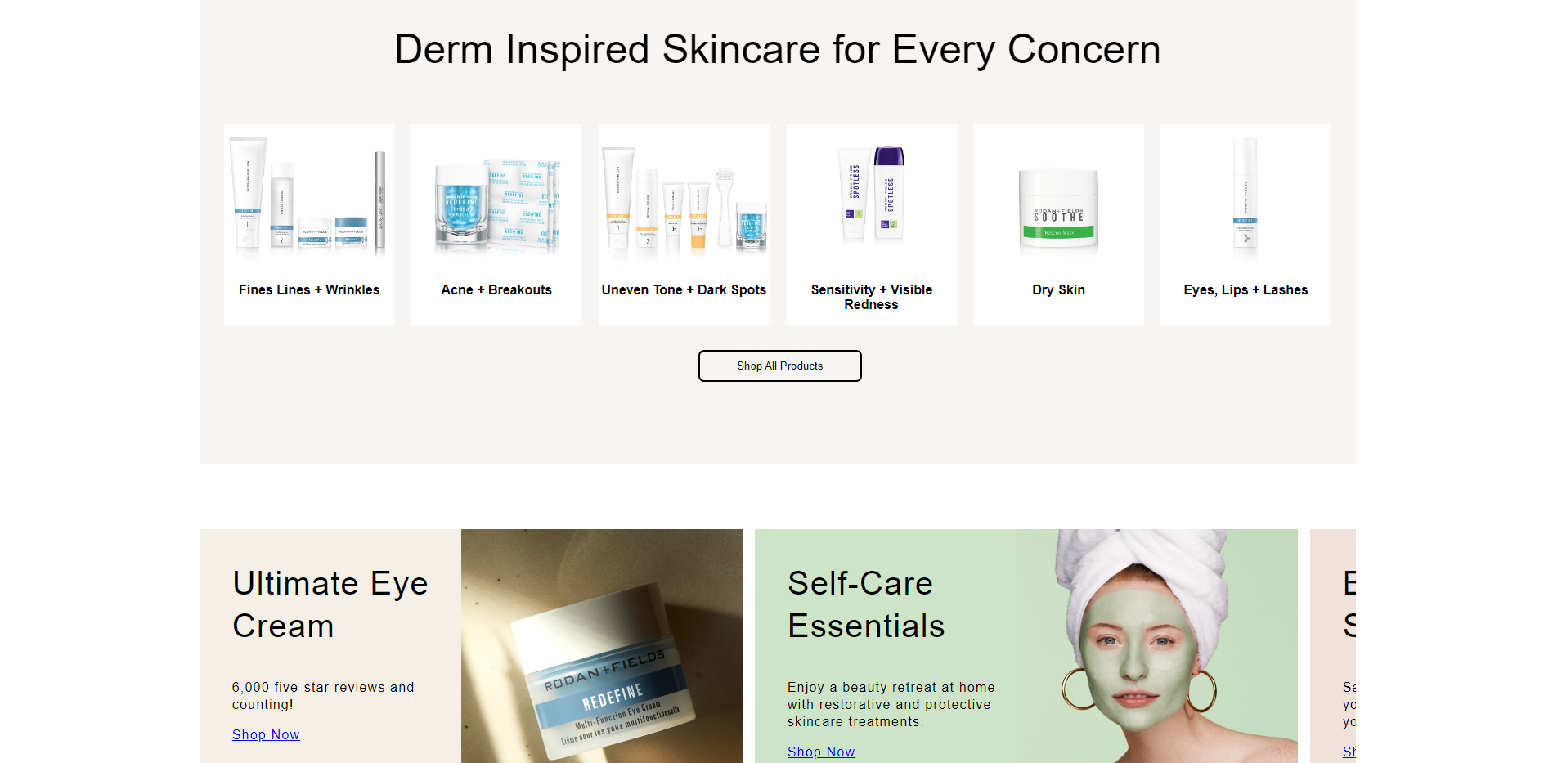Open Shop Now under Ultimate Eye Cream
Screen dimensions: 1553x763
266,734
